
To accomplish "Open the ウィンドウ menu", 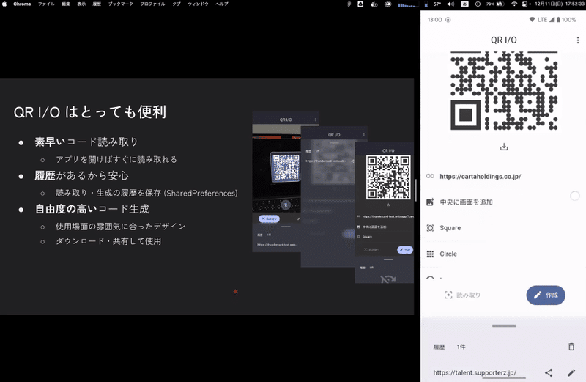I will (x=198, y=4).
